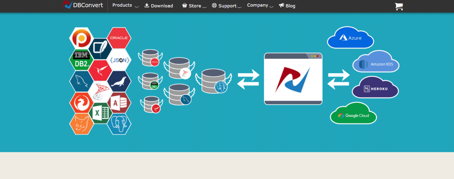The width and height of the screenshot is (454, 179).
Task: Click the arrows between databases and DBConvert window
Action: click(248, 79)
